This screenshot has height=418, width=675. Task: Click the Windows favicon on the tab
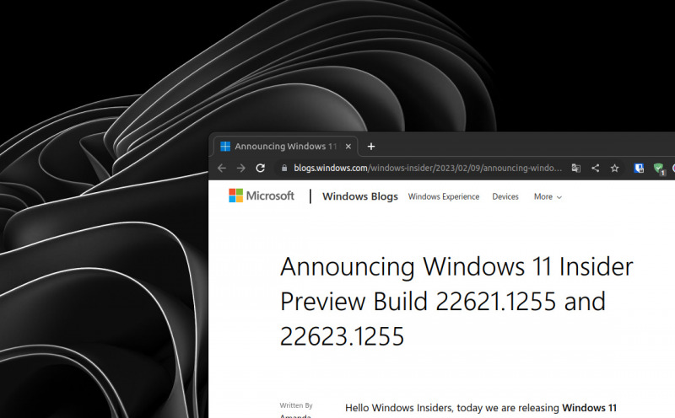pyautogui.click(x=225, y=147)
